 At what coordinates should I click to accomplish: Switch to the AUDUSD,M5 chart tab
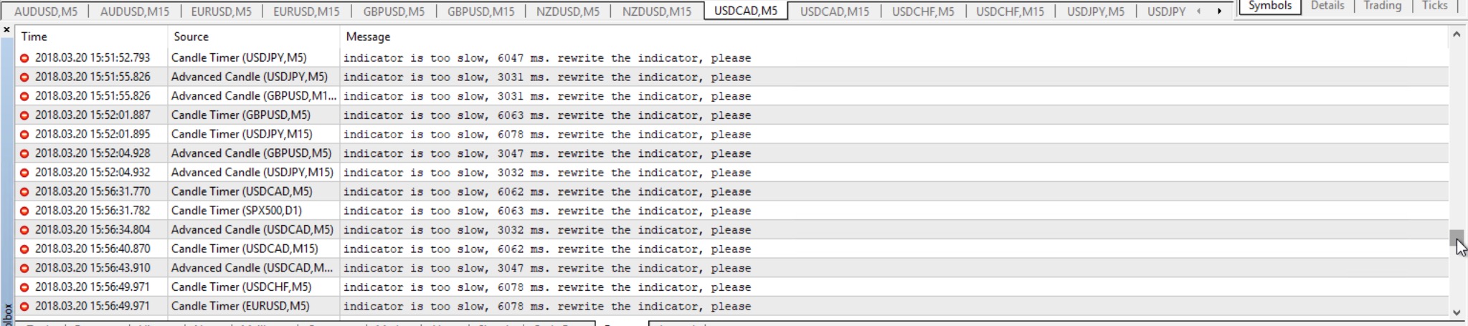(46, 11)
